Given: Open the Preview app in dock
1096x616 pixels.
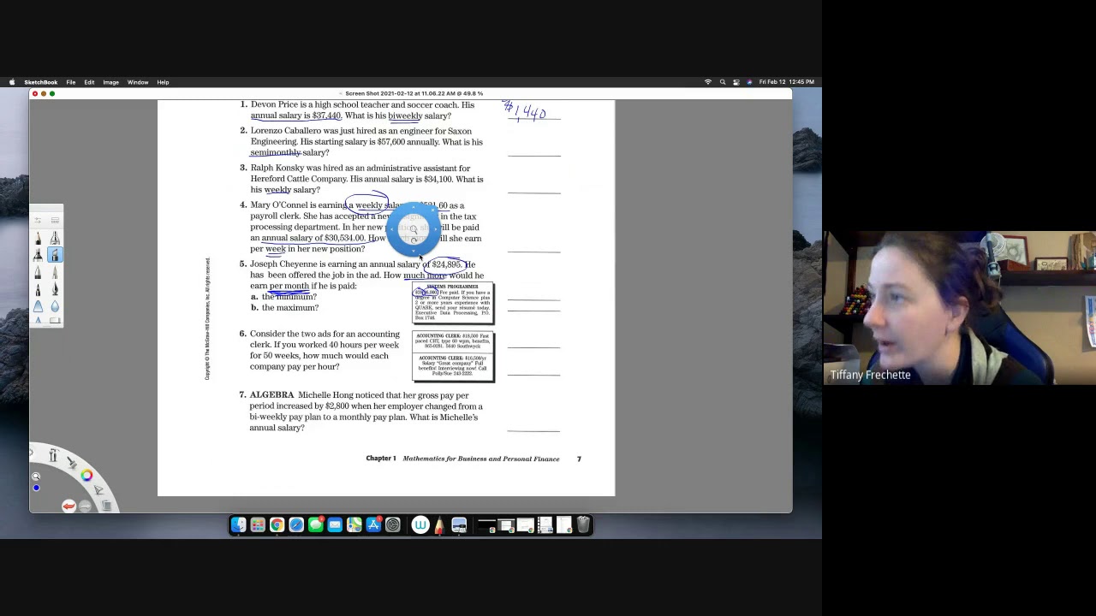Looking at the screenshot, I should click(x=459, y=524).
